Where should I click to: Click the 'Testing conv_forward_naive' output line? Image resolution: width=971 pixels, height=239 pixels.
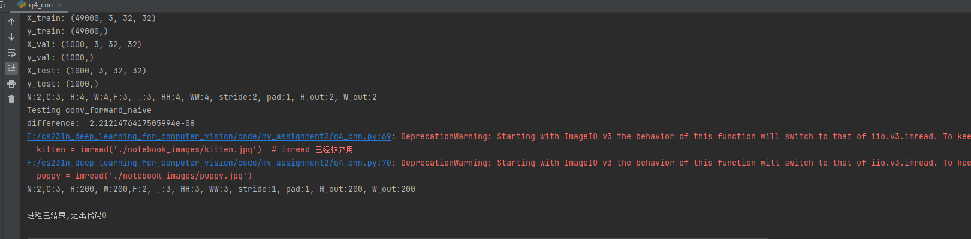[x=89, y=111]
